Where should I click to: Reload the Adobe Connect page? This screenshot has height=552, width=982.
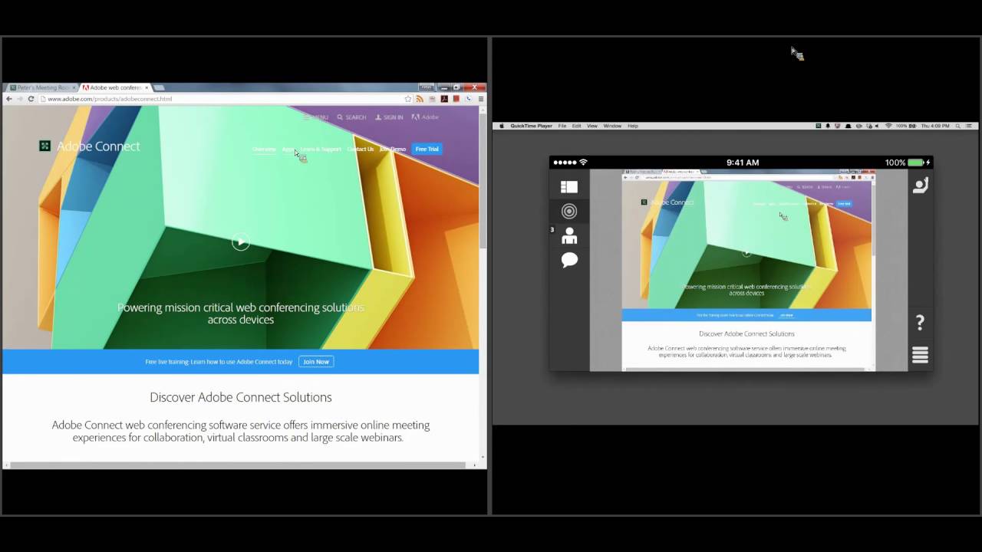pyautogui.click(x=31, y=99)
